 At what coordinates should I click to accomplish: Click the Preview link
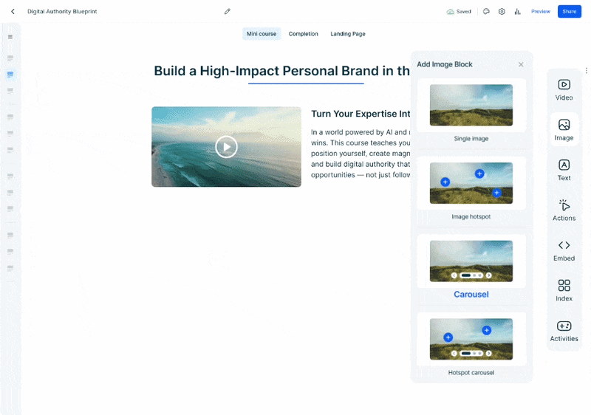point(540,12)
